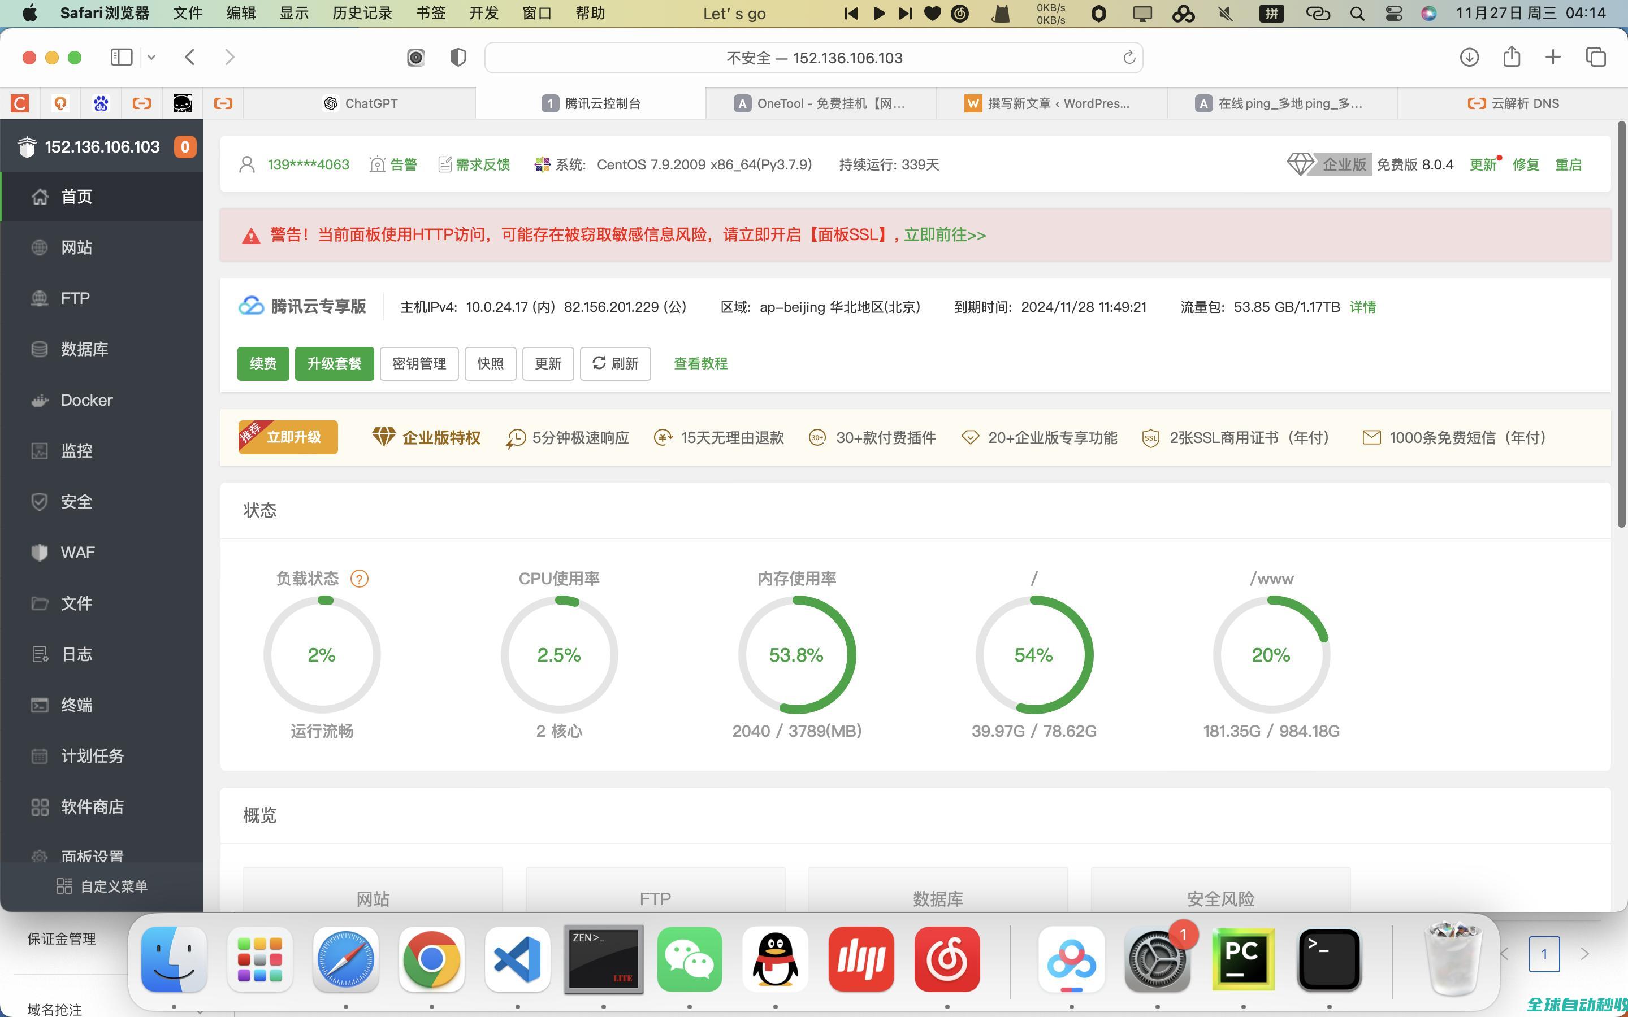Click the green 续费 button

(x=263, y=364)
